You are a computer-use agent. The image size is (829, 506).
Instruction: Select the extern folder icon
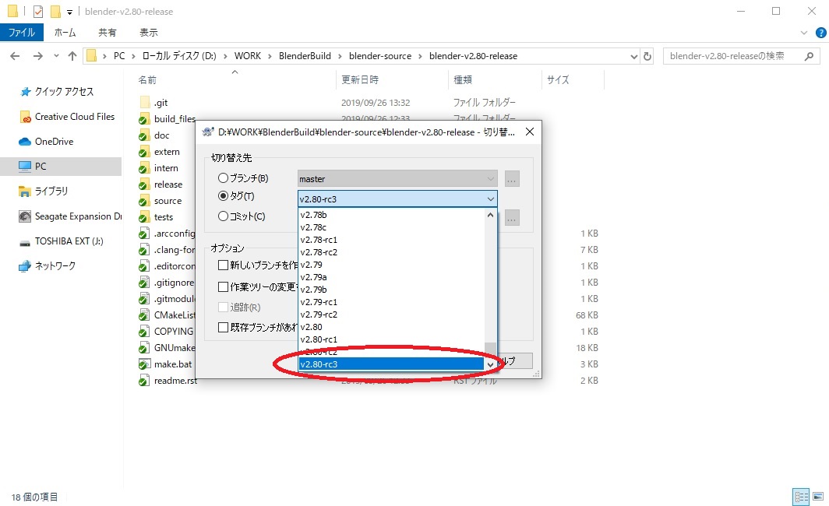(x=144, y=152)
